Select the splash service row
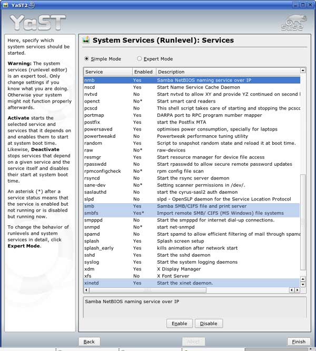Viewport: 316px width, 351px height. coord(192,241)
